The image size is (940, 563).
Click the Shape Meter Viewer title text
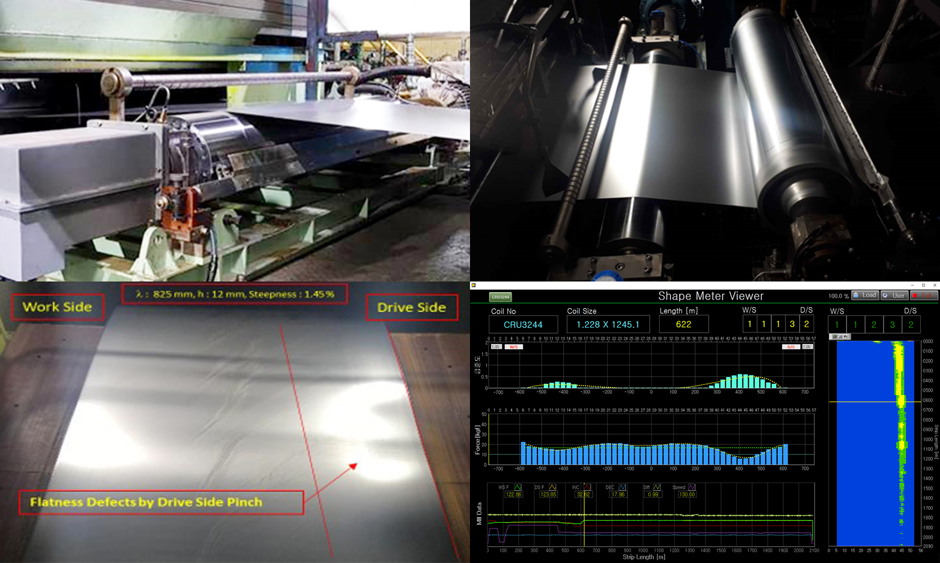pyautogui.click(x=711, y=296)
